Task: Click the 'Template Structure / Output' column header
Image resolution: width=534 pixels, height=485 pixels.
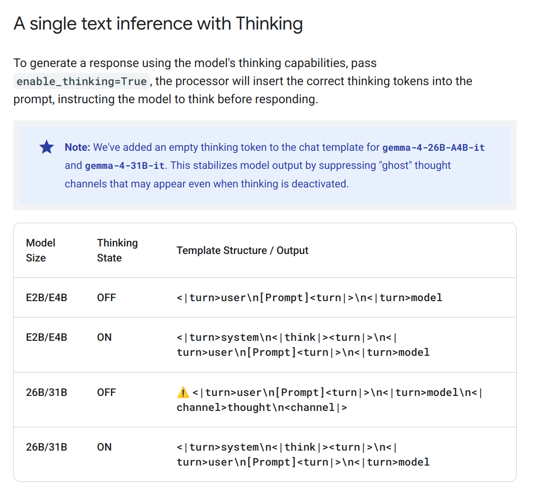Action: pyautogui.click(x=243, y=250)
